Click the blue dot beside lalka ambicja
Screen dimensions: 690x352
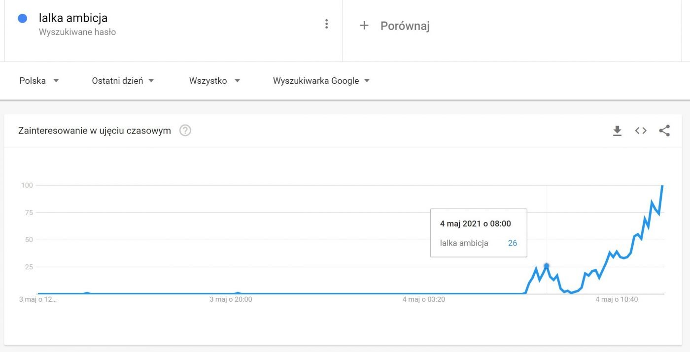click(22, 19)
